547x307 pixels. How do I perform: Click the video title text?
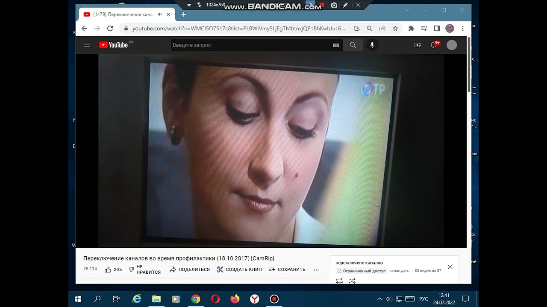pos(179,258)
